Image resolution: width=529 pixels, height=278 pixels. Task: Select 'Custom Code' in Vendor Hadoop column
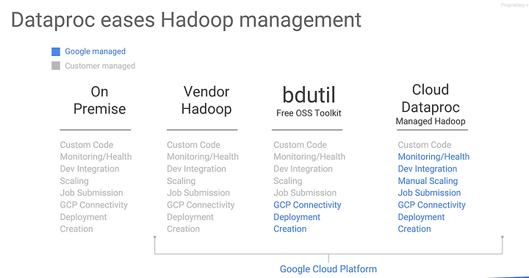193,145
